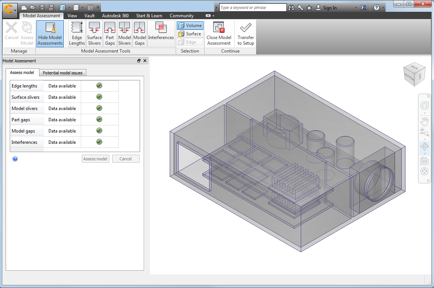Click the binoculars search icon

pos(291,8)
